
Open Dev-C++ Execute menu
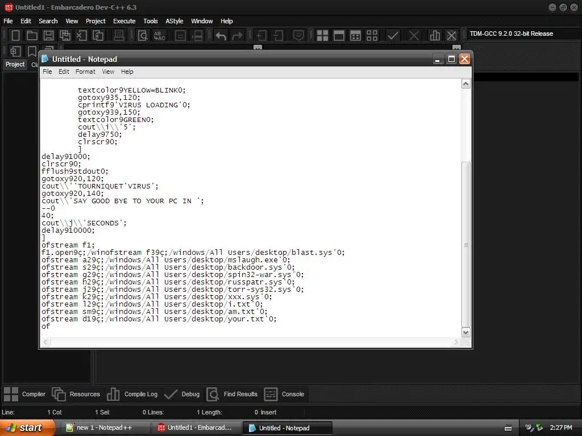click(x=124, y=21)
